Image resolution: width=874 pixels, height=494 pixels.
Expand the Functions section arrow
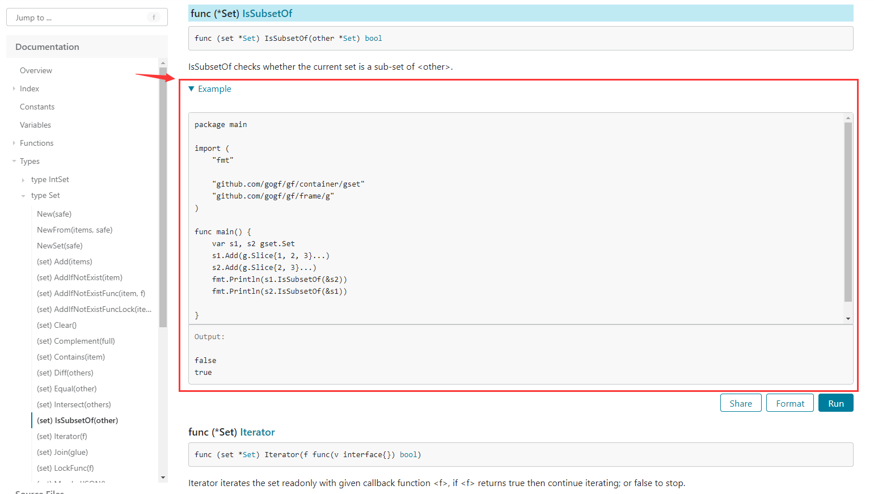click(14, 143)
